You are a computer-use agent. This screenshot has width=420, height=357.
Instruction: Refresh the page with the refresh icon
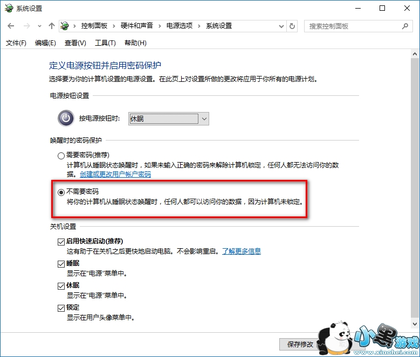click(292, 26)
